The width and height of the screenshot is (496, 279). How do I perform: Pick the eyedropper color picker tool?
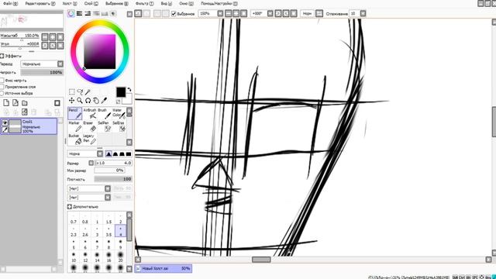pyautogui.click(x=104, y=100)
